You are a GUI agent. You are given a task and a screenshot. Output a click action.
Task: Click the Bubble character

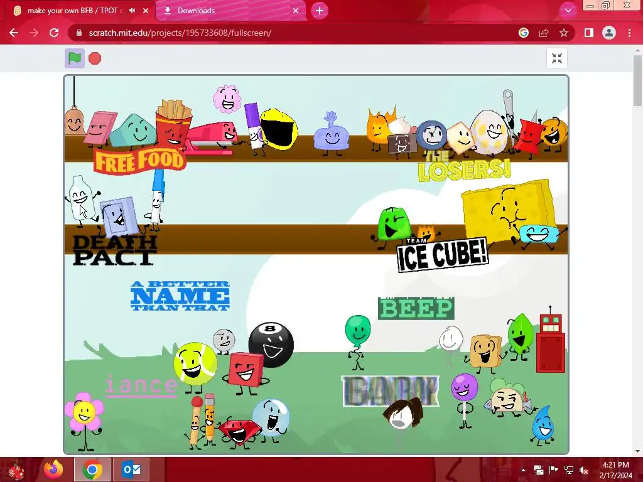pos(271,417)
